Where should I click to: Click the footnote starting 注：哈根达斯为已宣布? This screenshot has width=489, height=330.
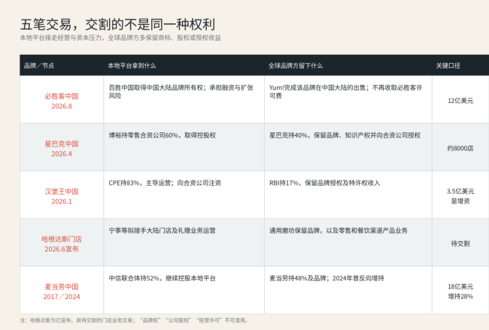[x=134, y=320]
